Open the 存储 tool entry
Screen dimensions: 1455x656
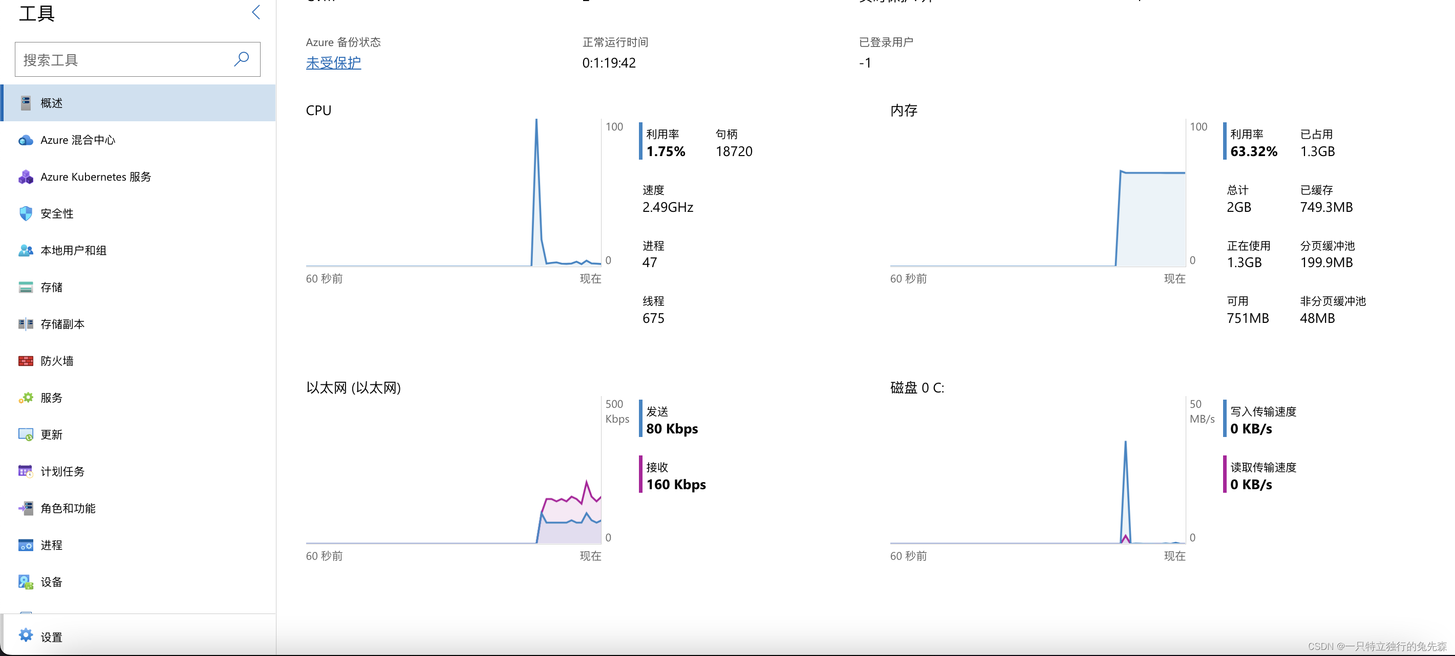[138, 288]
